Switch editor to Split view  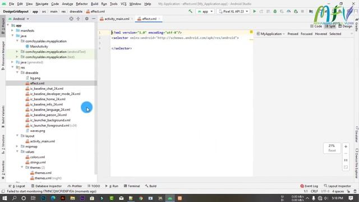(330, 26)
